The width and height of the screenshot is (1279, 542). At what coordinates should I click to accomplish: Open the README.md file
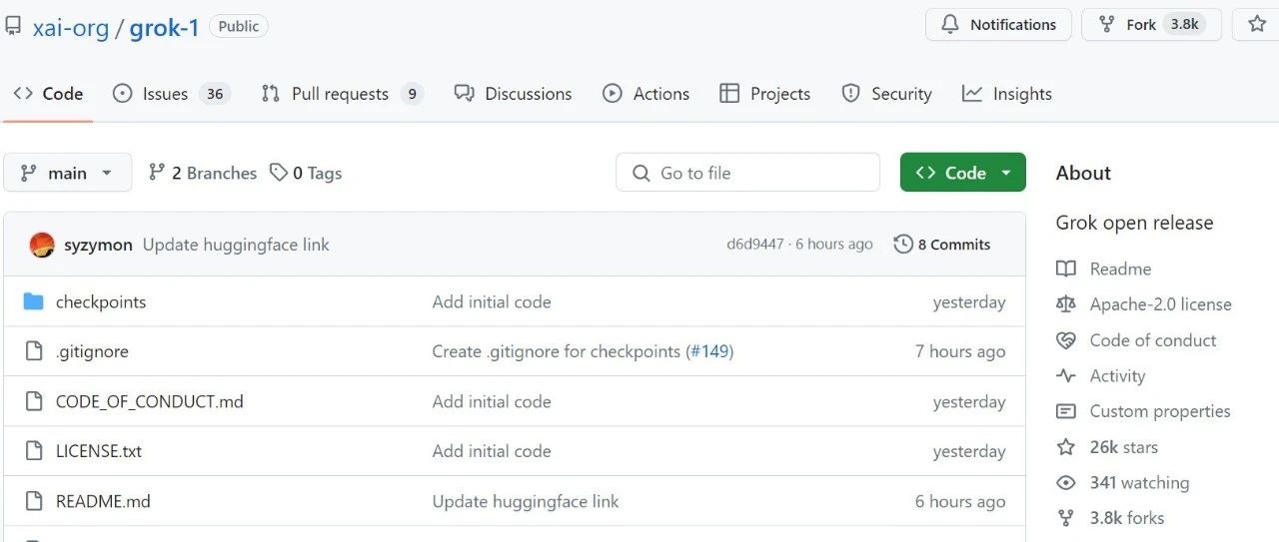tap(103, 501)
